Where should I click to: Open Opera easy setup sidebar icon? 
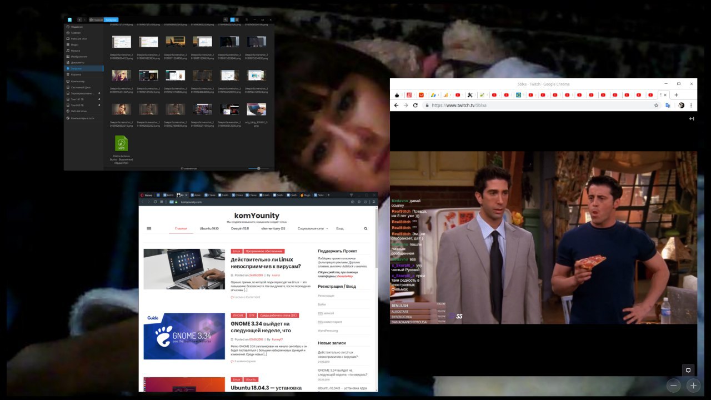(374, 202)
